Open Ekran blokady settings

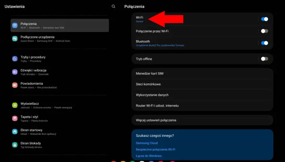click(60, 145)
